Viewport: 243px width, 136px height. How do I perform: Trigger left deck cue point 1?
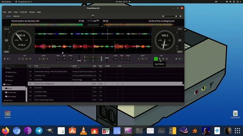[x=19, y=59]
